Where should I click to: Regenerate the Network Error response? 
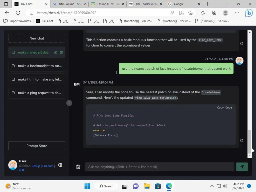242,140
